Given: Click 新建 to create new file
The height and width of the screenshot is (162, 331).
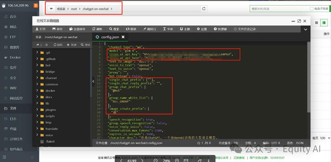Looking at the screenshot, I should tap(71, 45).
